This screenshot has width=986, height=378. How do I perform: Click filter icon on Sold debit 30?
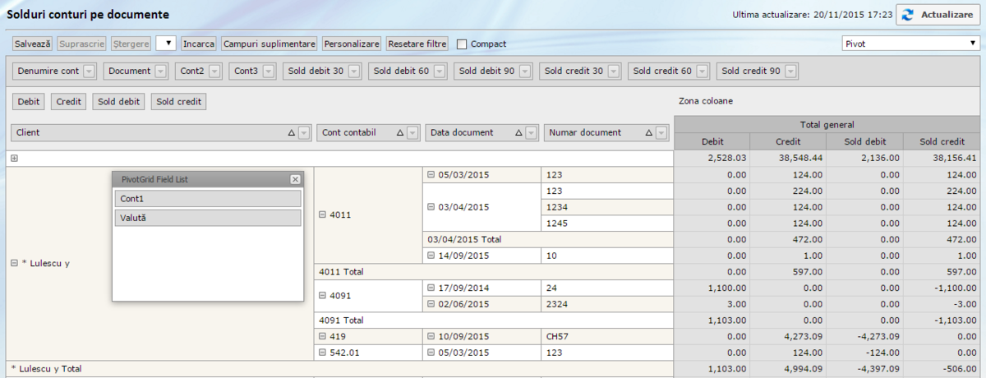[354, 71]
